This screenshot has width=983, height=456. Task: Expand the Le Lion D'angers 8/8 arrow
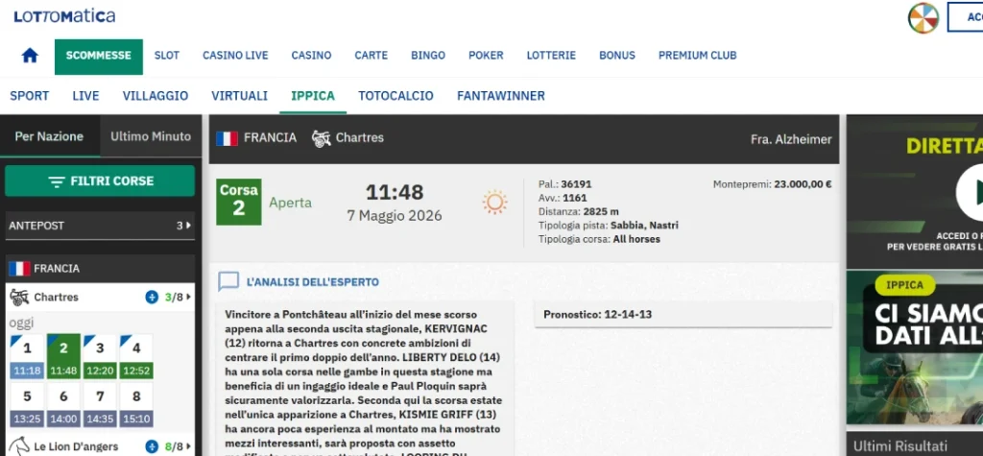188,446
